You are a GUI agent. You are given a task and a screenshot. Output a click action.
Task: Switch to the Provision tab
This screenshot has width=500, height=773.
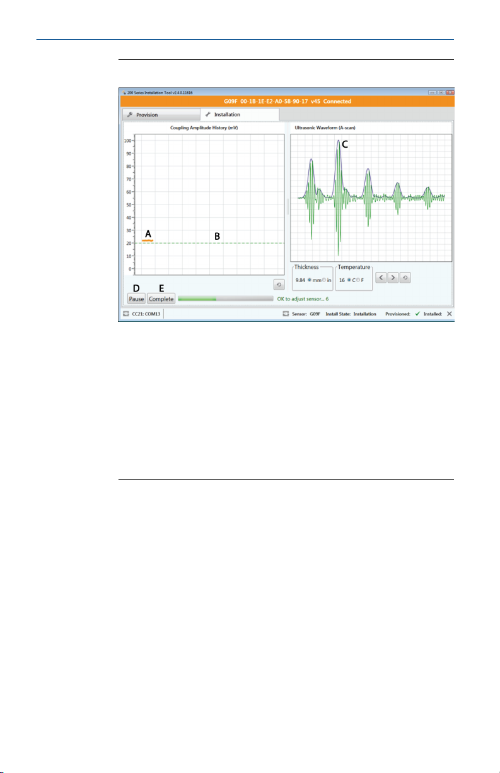click(x=160, y=115)
